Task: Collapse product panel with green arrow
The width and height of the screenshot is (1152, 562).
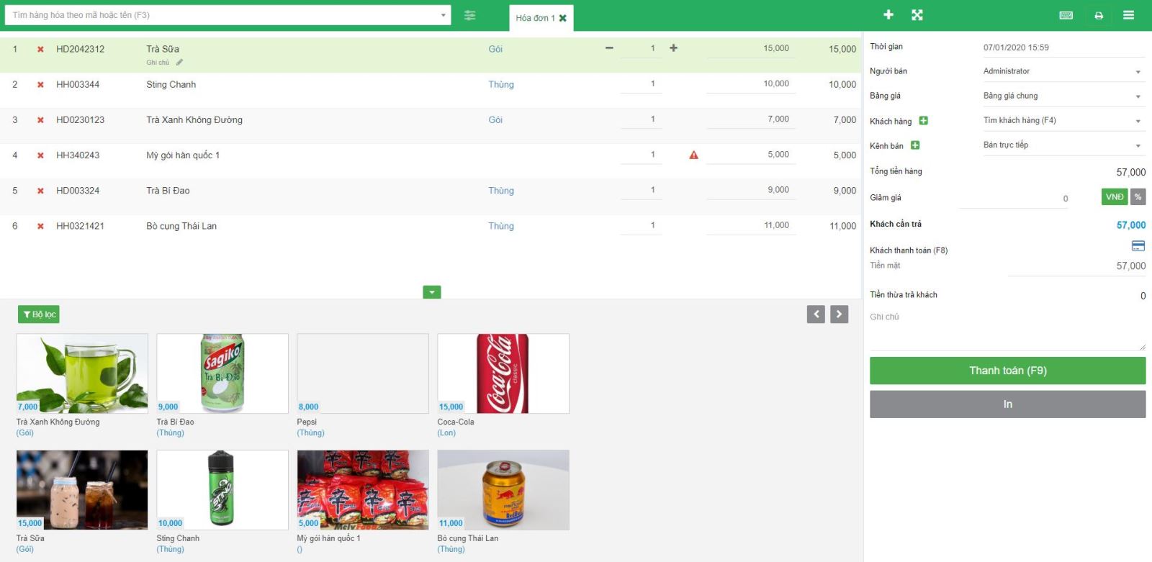Action: (x=431, y=292)
